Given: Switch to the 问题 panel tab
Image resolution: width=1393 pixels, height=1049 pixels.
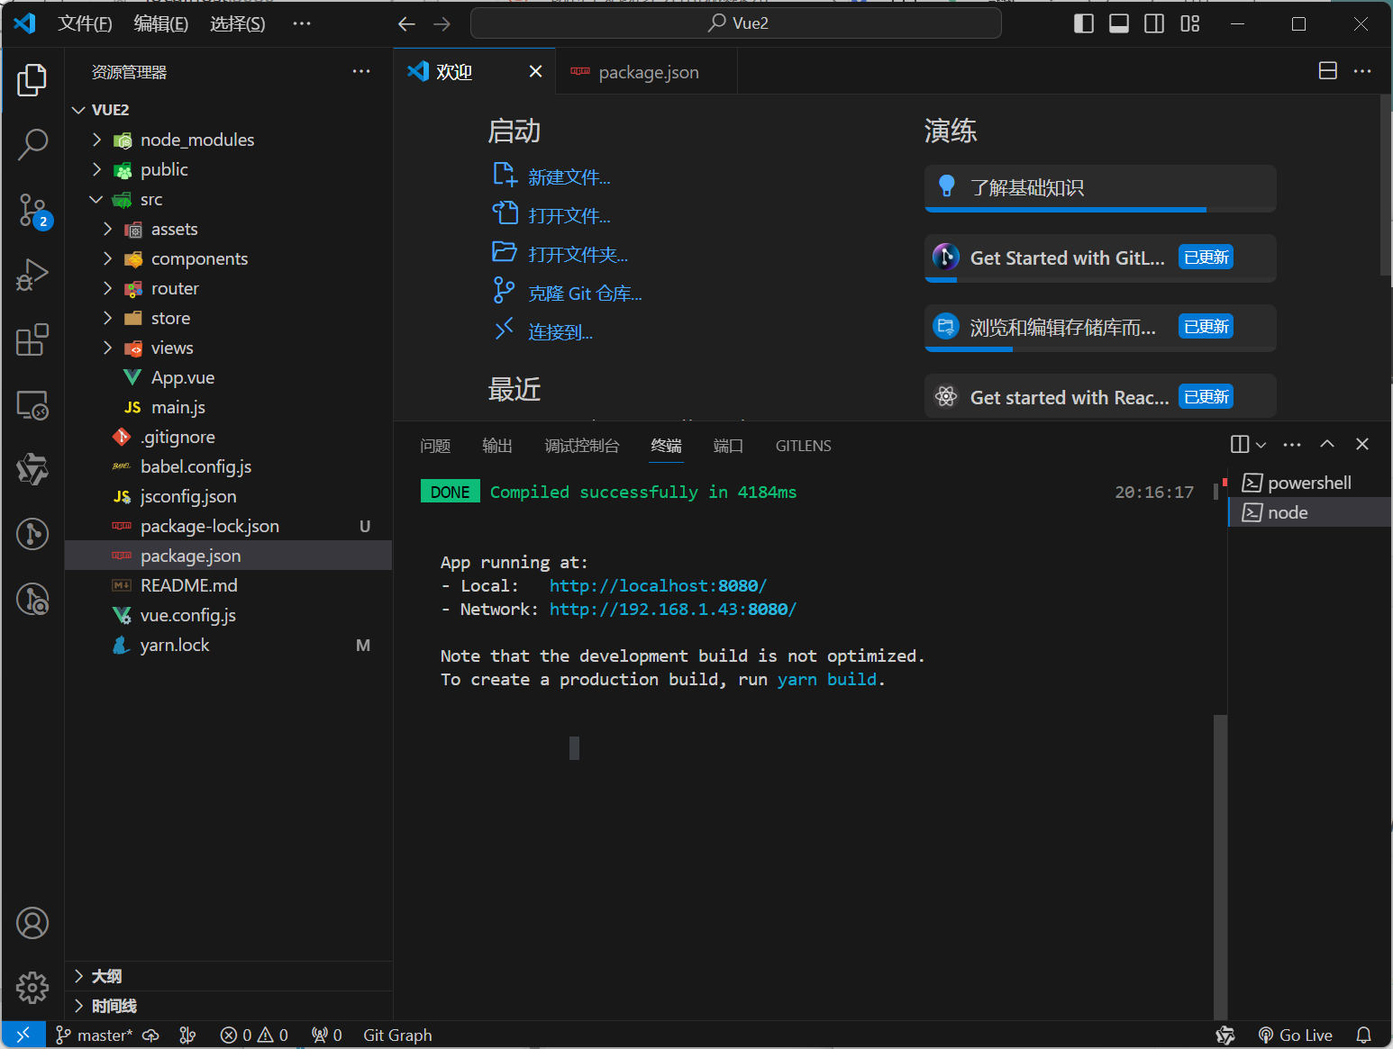Looking at the screenshot, I should click(x=435, y=446).
